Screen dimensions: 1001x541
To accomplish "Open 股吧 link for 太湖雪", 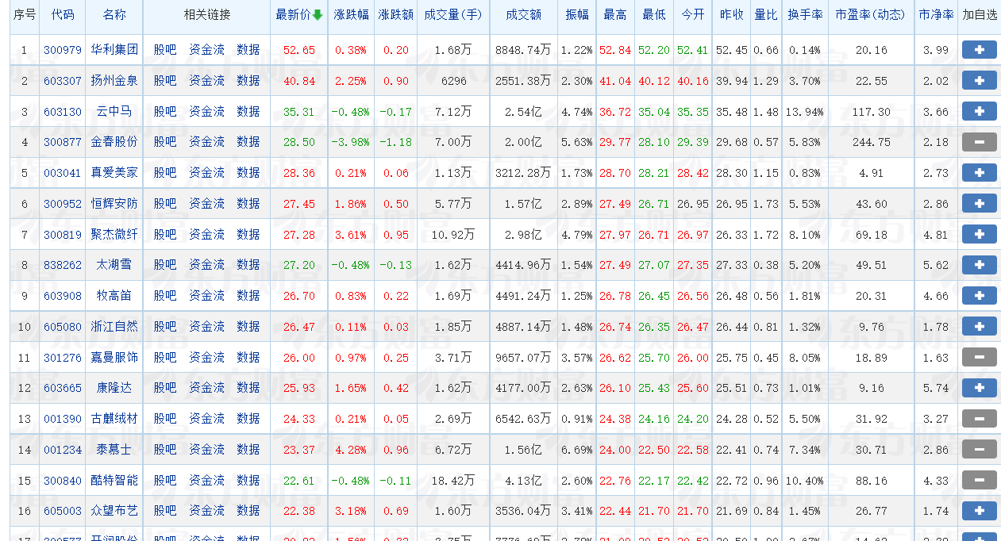I will pyautogui.click(x=165, y=265).
